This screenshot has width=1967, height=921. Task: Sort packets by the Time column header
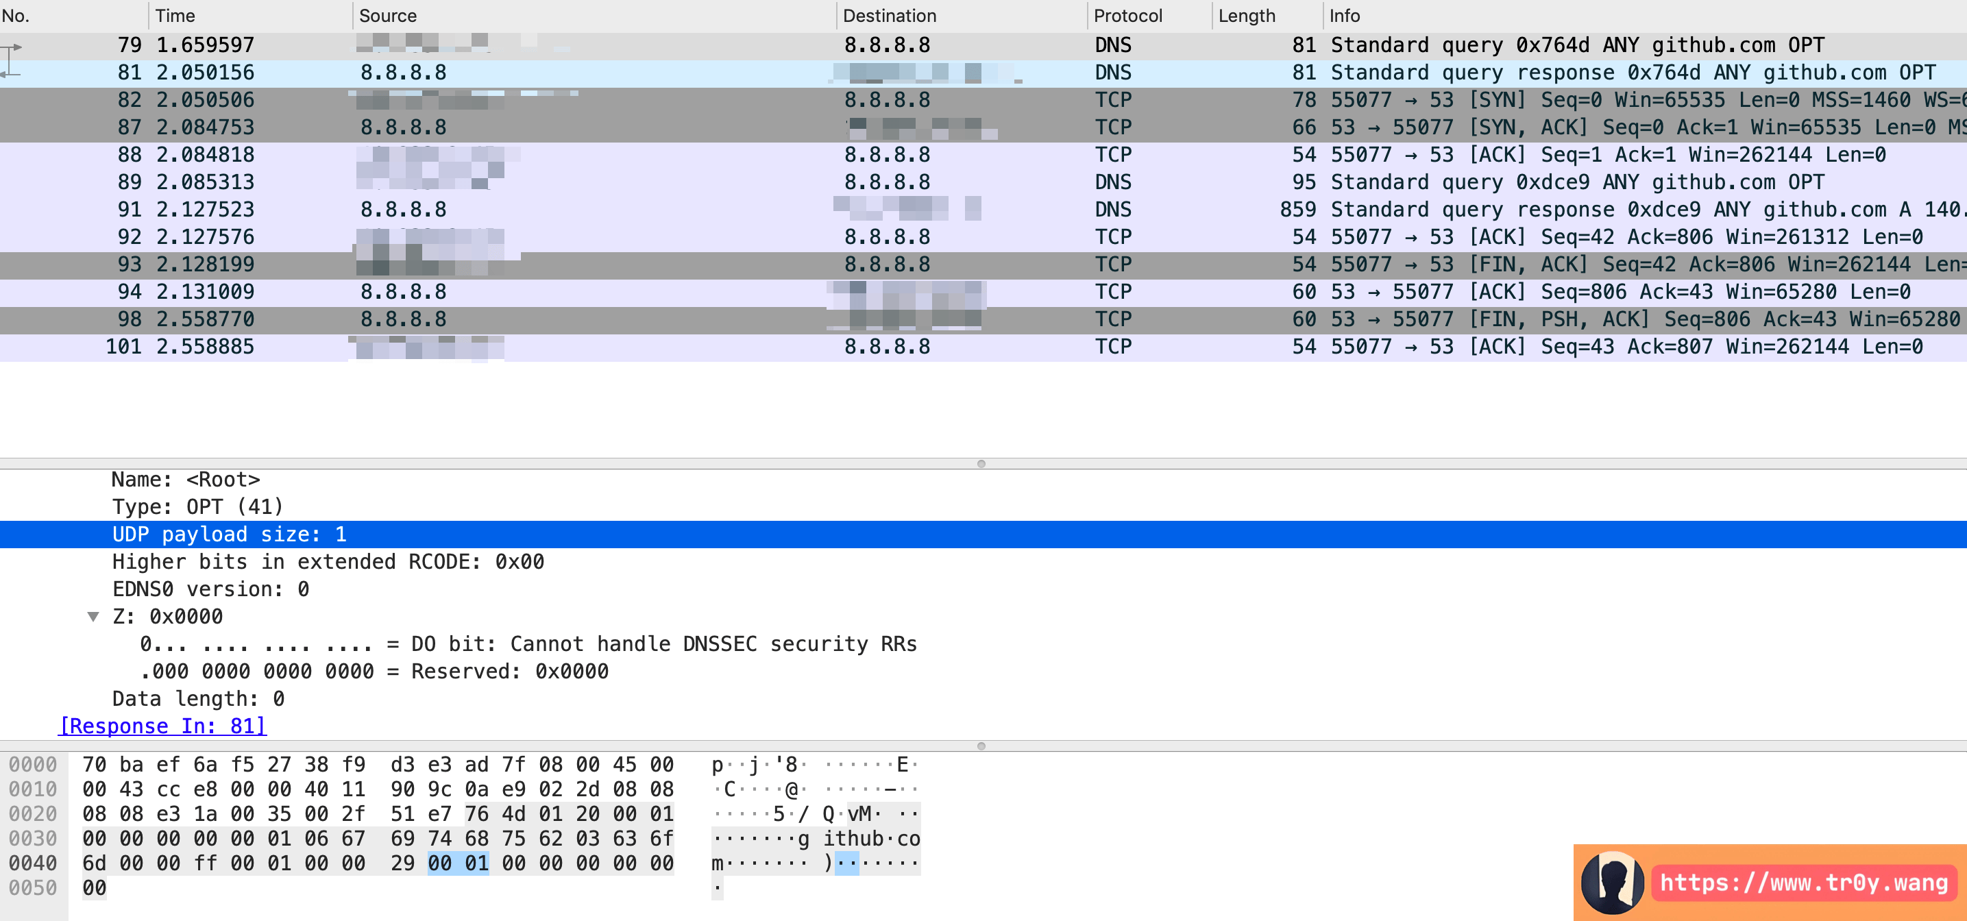pos(175,15)
